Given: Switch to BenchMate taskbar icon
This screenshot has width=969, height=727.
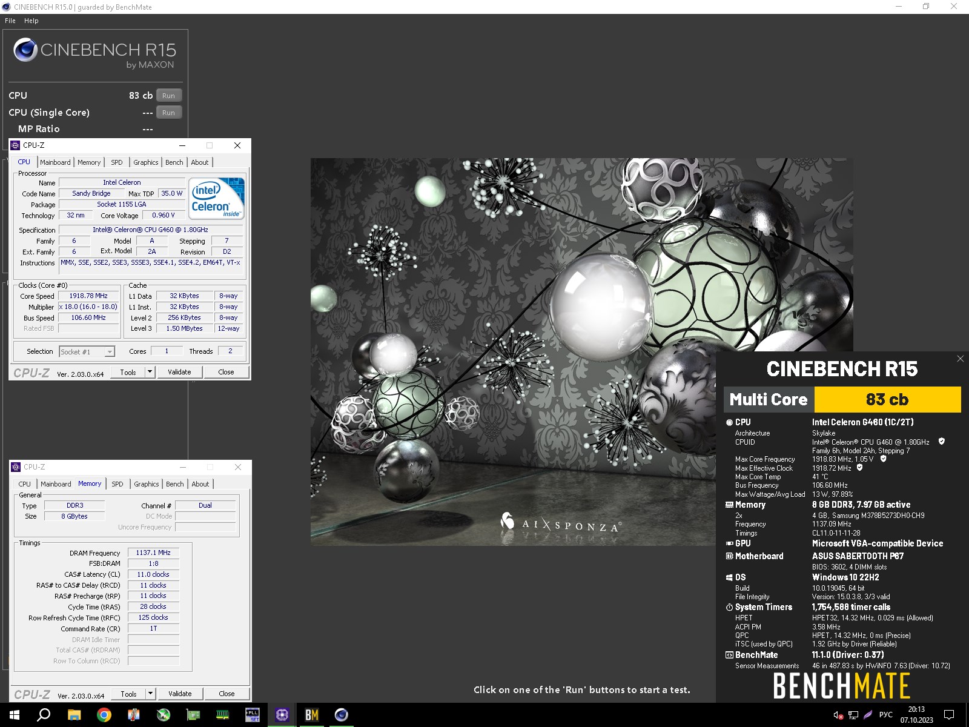Looking at the screenshot, I should [x=311, y=715].
